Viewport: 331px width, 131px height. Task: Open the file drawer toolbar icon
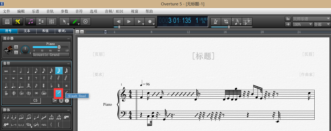tap(7, 22)
